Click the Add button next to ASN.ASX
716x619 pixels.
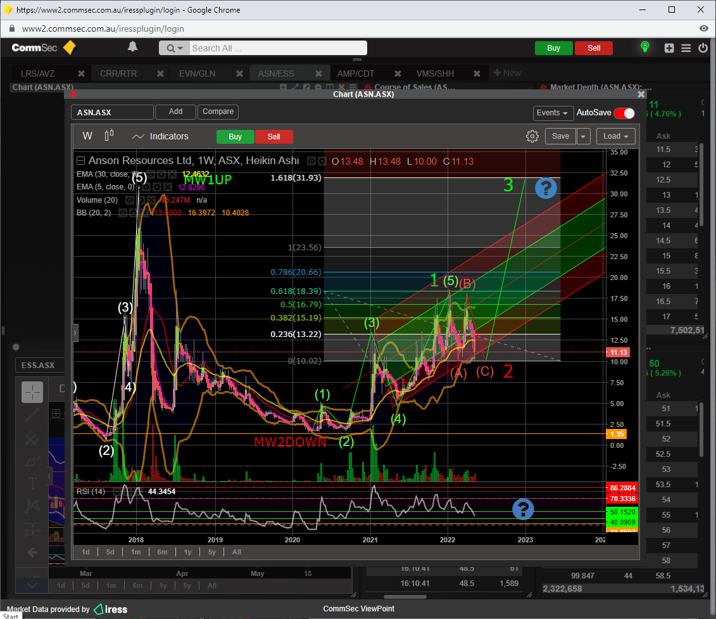[176, 112]
